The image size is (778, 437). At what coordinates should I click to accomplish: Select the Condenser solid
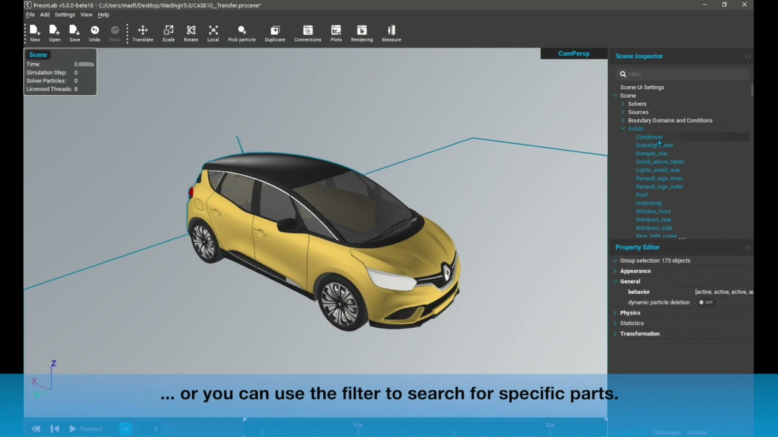(x=649, y=137)
